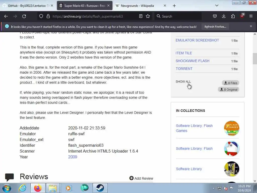Reload the current page
Screen dimensions: 257x193
24,16
